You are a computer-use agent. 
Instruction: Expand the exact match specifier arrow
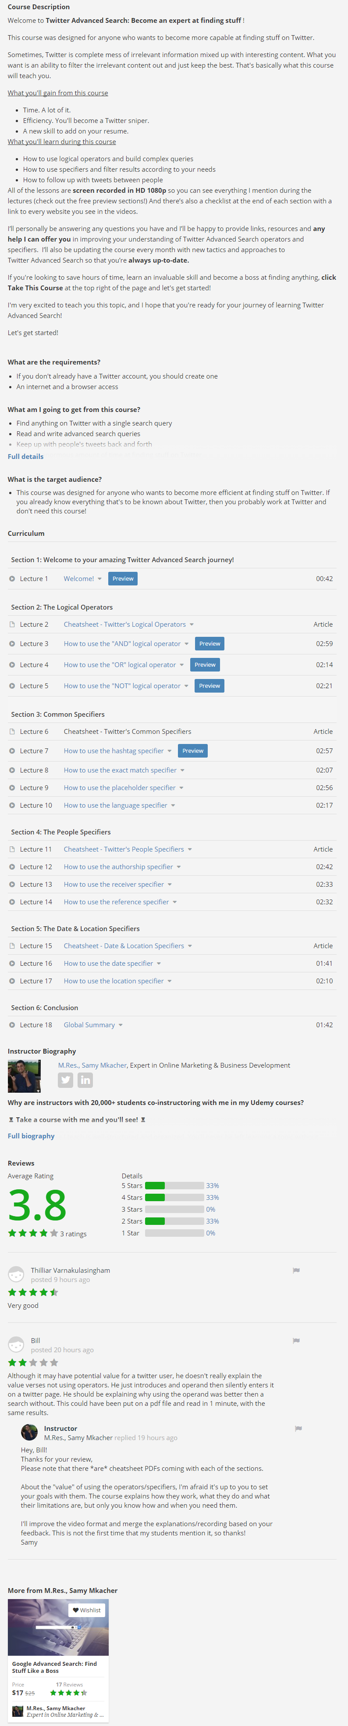pos(183,770)
